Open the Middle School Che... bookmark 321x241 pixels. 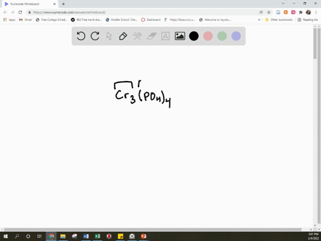(x=122, y=19)
